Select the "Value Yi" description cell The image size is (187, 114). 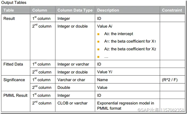click(105, 72)
